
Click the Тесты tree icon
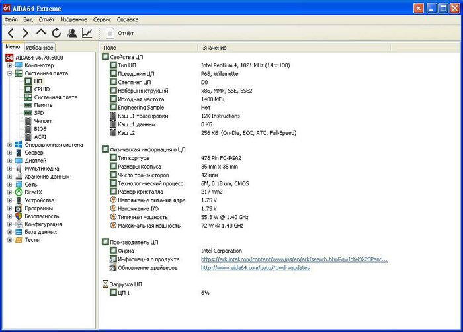19,240
